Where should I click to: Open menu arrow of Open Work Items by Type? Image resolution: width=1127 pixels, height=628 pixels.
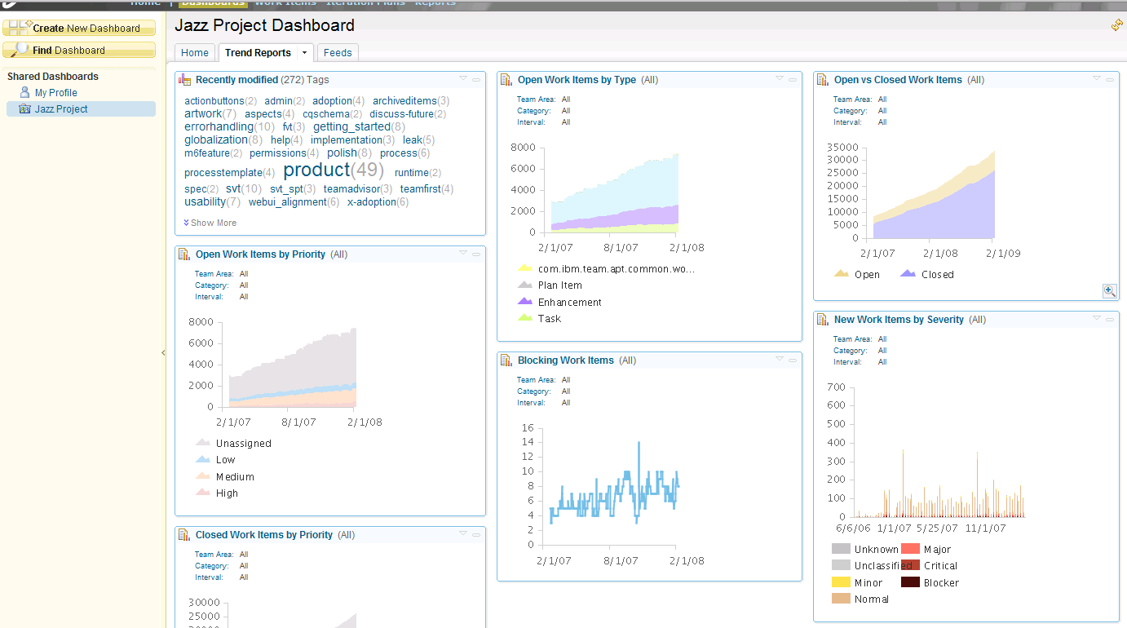[780, 78]
